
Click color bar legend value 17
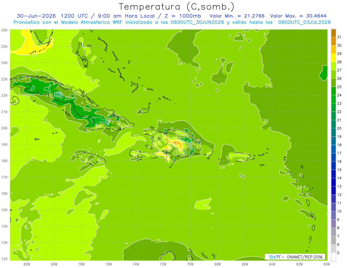(x=339, y=153)
